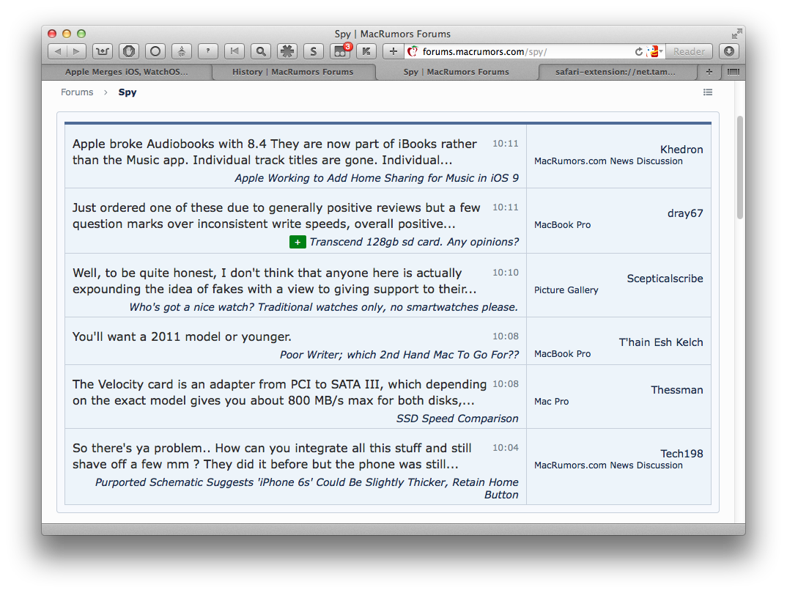Open MacBook Pro forum under dray67
The width and height of the screenshot is (787, 593).
coord(563,225)
